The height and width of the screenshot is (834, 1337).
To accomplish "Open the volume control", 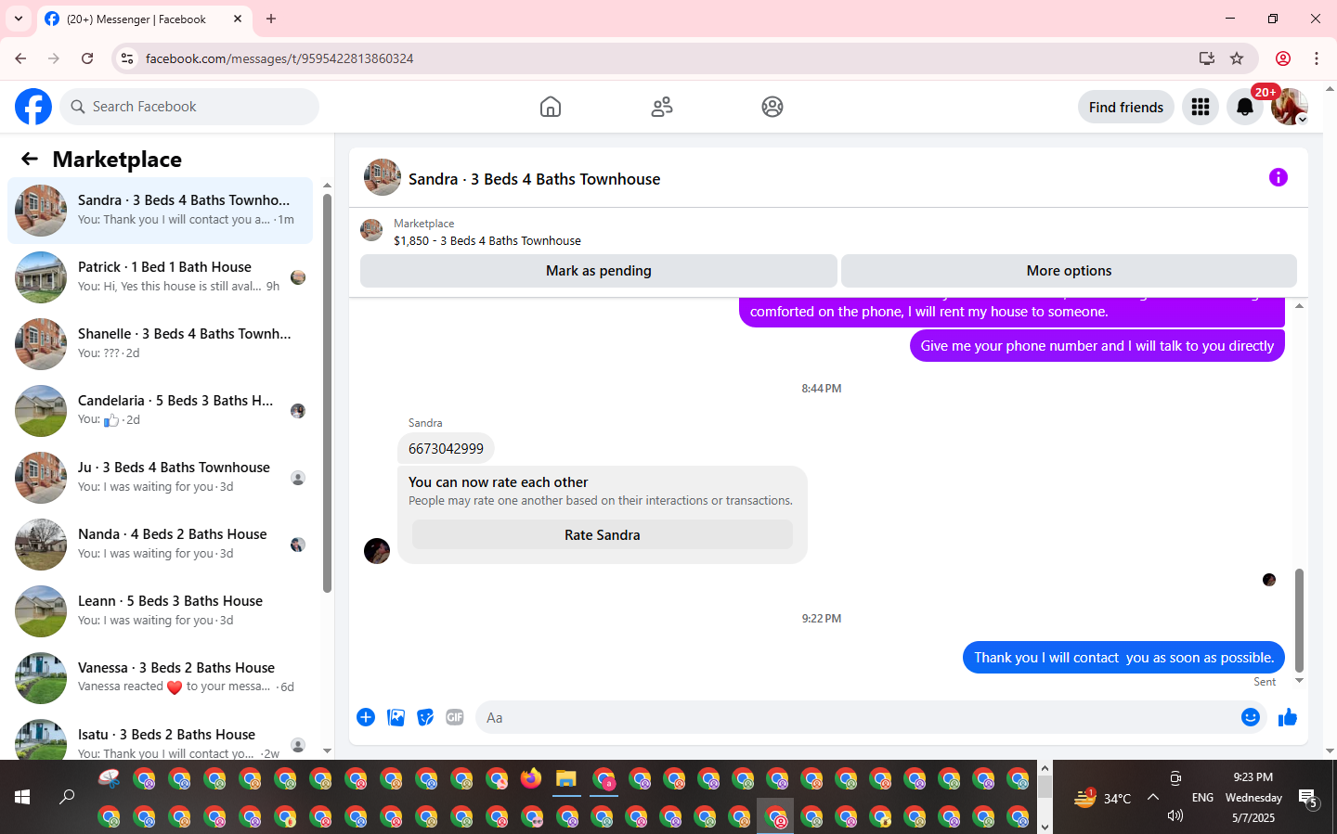I will coord(1175,815).
